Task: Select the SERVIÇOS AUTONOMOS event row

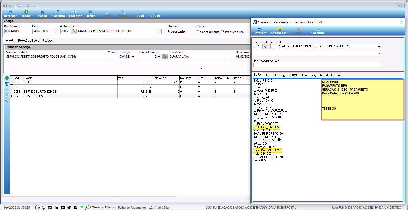Action: tap(130, 92)
